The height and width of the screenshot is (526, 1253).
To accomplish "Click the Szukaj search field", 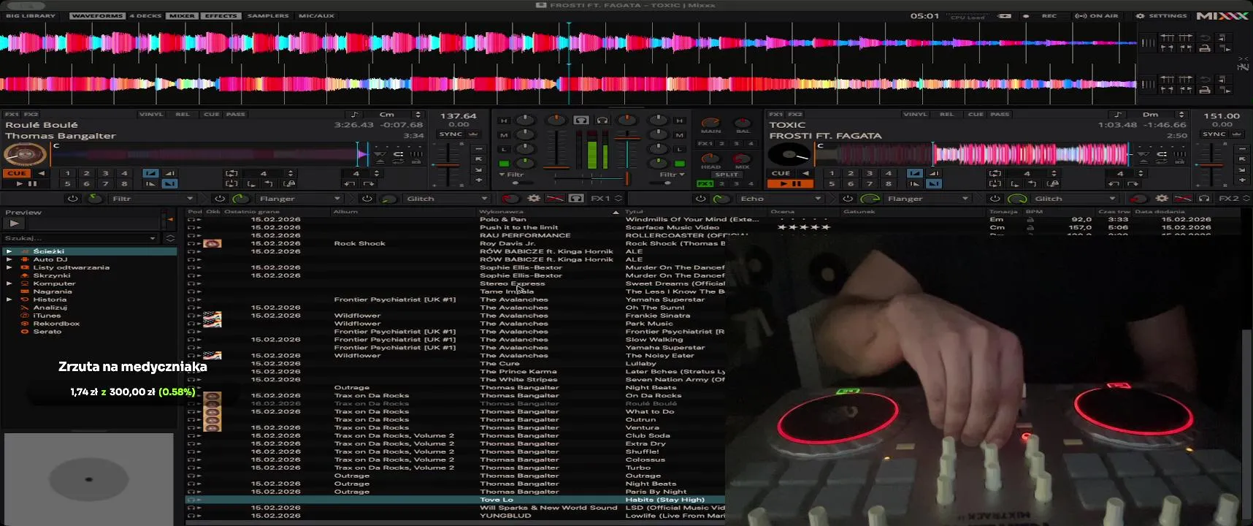I will click(x=79, y=239).
